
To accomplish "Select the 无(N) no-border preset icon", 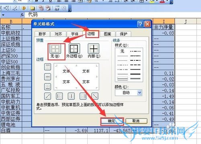I will [55, 49].
